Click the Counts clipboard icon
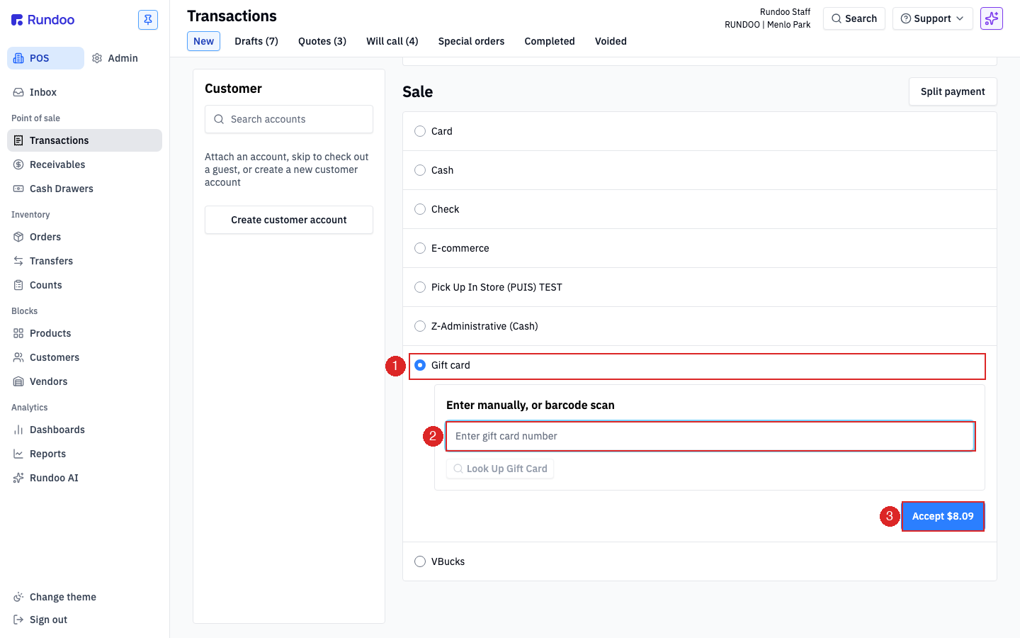Screen dimensions: 1020x638 18,285
